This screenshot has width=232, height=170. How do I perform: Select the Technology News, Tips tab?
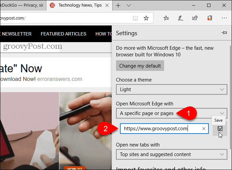point(80,5)
